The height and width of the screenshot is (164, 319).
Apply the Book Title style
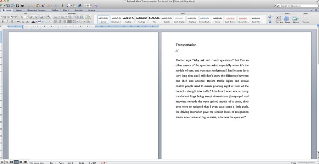(256, 19)
